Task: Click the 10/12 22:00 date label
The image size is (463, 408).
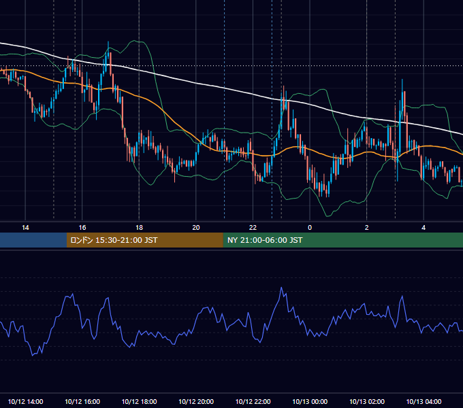Action: click(x=253, y=401)
